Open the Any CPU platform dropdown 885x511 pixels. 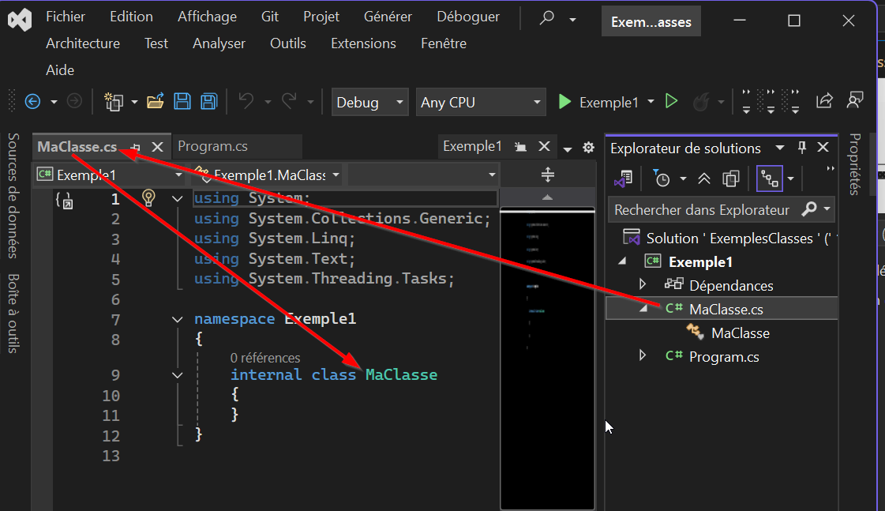pos(482,102)
